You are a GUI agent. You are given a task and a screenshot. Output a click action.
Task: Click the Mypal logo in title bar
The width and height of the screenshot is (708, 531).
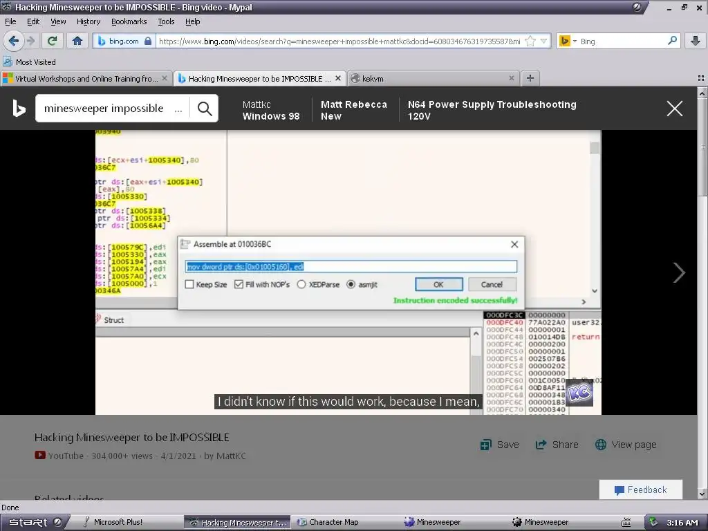pos(7,7)
